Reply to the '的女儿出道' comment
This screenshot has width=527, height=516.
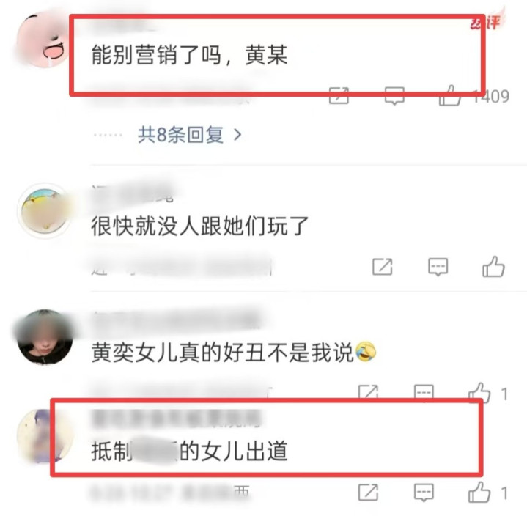click(424, 493)
